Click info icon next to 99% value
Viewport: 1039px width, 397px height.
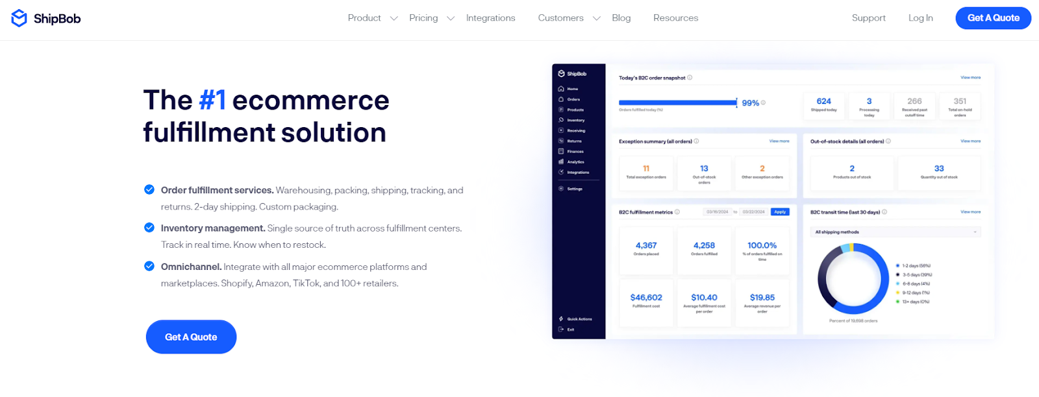coord(763,102)
